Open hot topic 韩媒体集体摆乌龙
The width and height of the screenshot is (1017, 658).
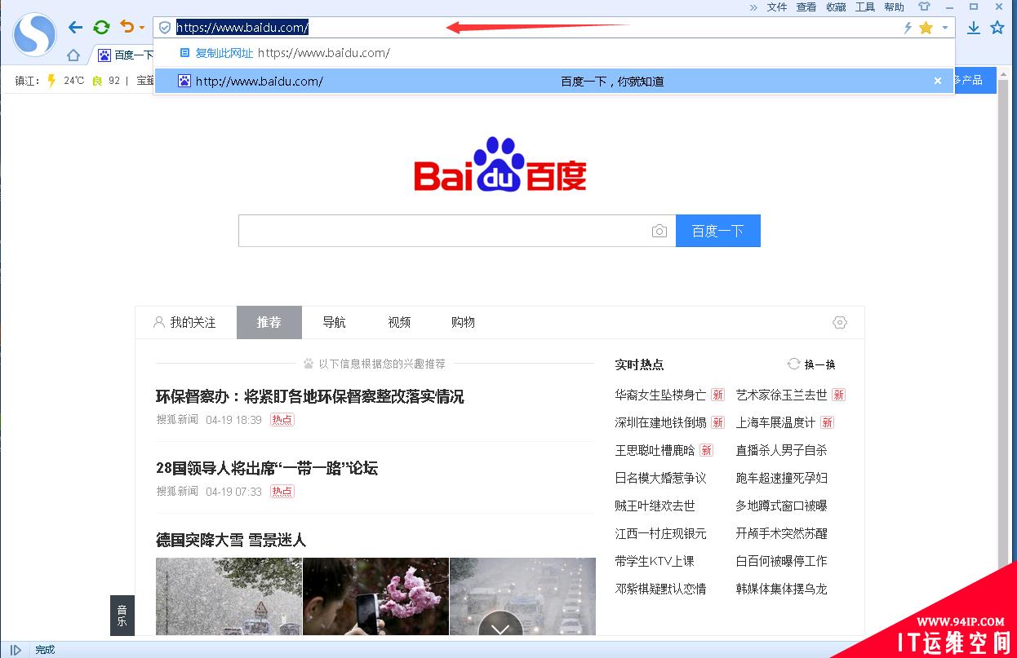tap(781, 589)
